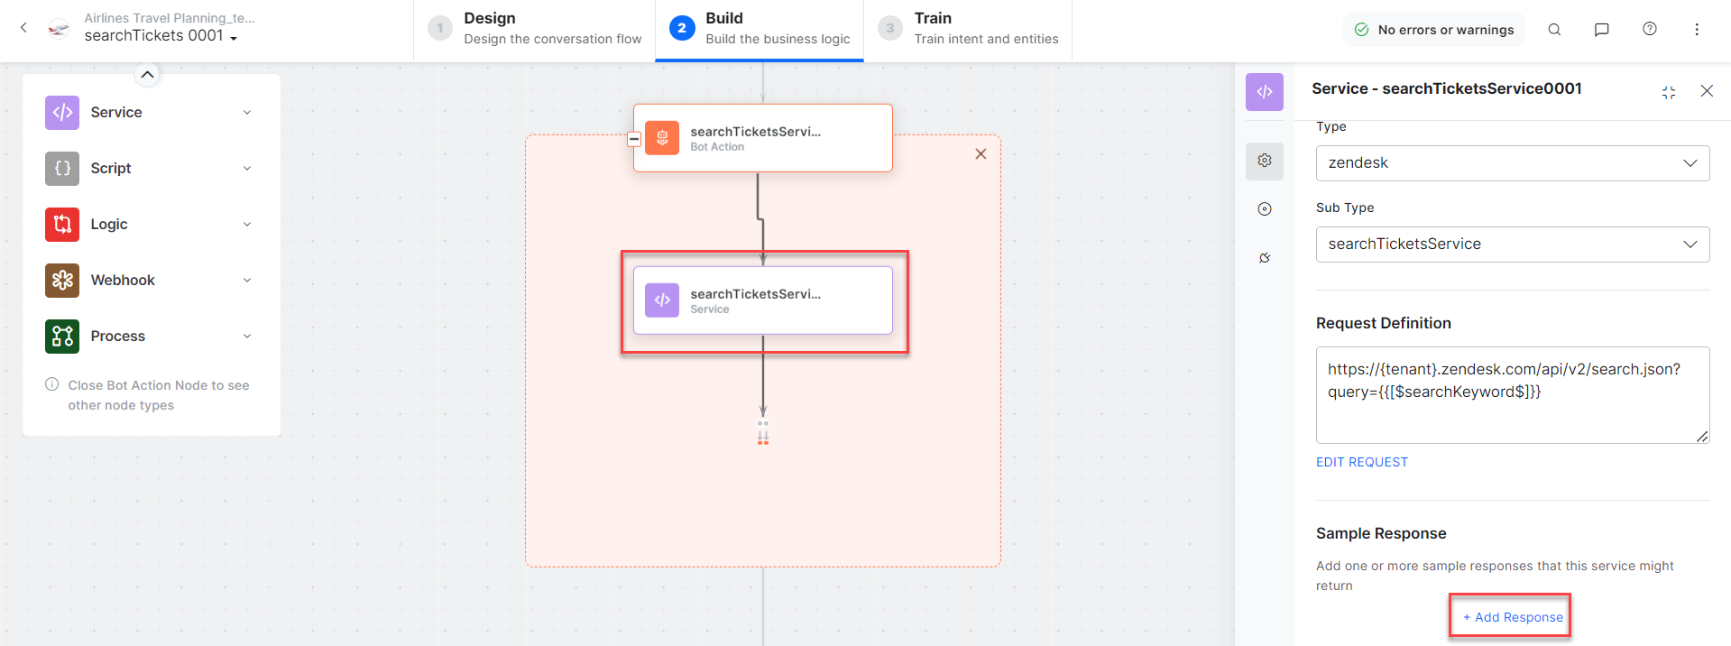1731x646 pixels.
Task: Click the Request Definition URL text box
Action: tap(1512, 395)
